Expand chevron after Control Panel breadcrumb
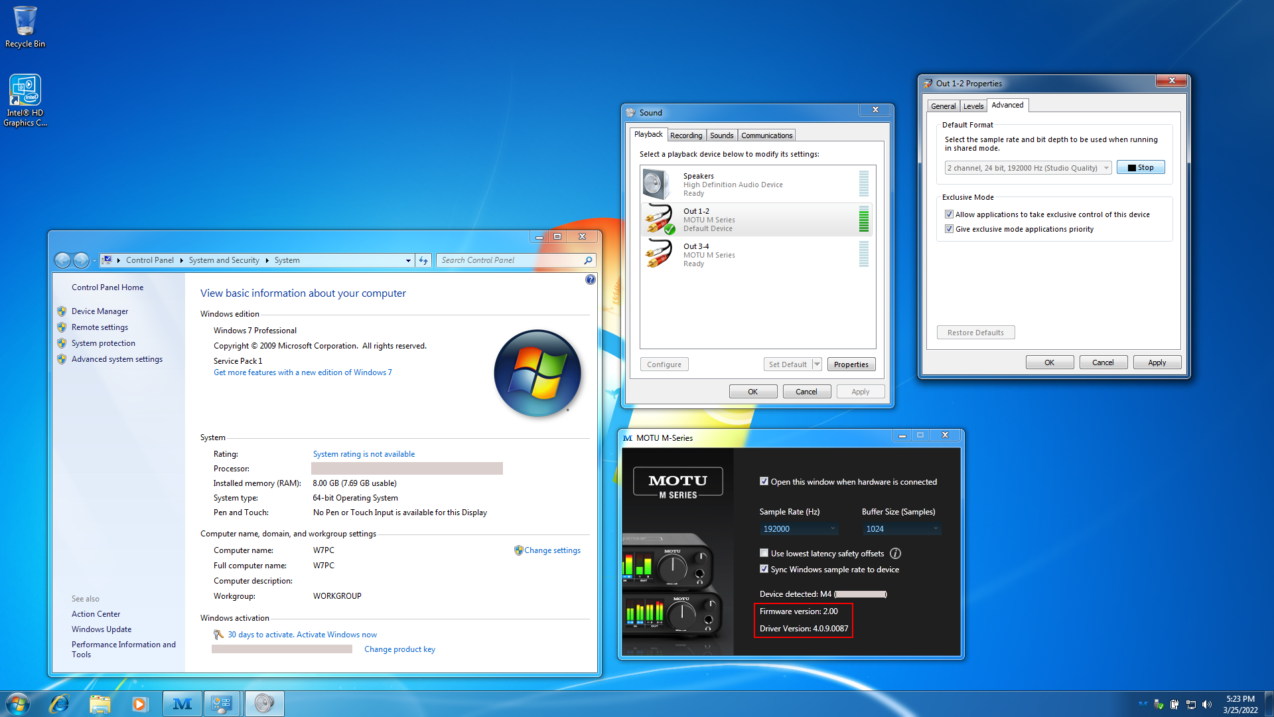Image resolution: width=1274 pixels, height=717 pixels. click(x=181, y=260)
